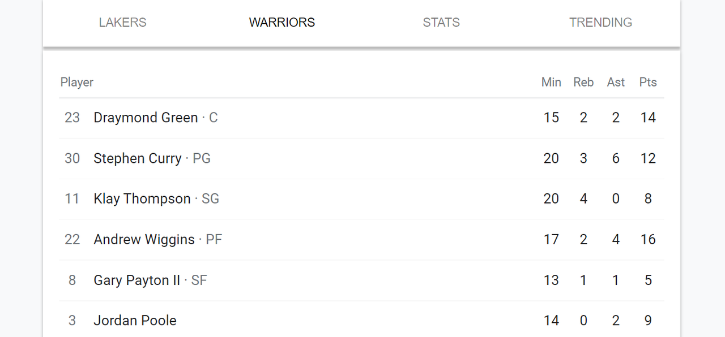Open the Stats tab
The width and height of the screenshot is (725, 337).
(x=441, y=23)
